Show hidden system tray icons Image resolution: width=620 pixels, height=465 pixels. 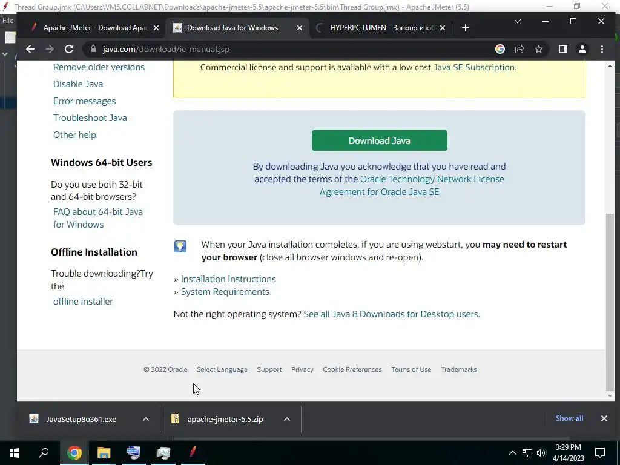pos(512,453)
